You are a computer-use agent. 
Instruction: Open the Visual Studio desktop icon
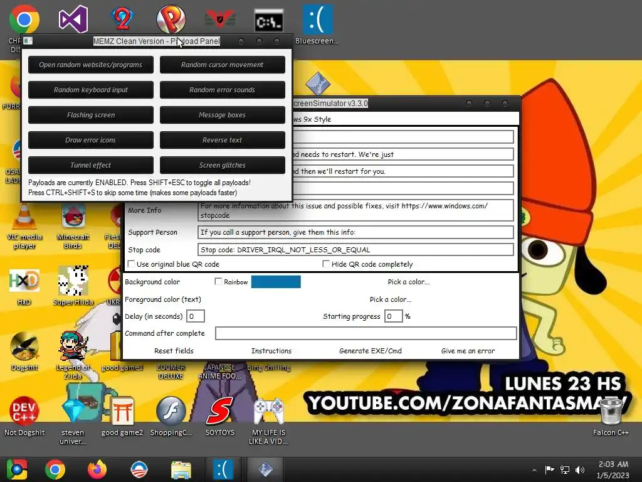tap(73, 19)
